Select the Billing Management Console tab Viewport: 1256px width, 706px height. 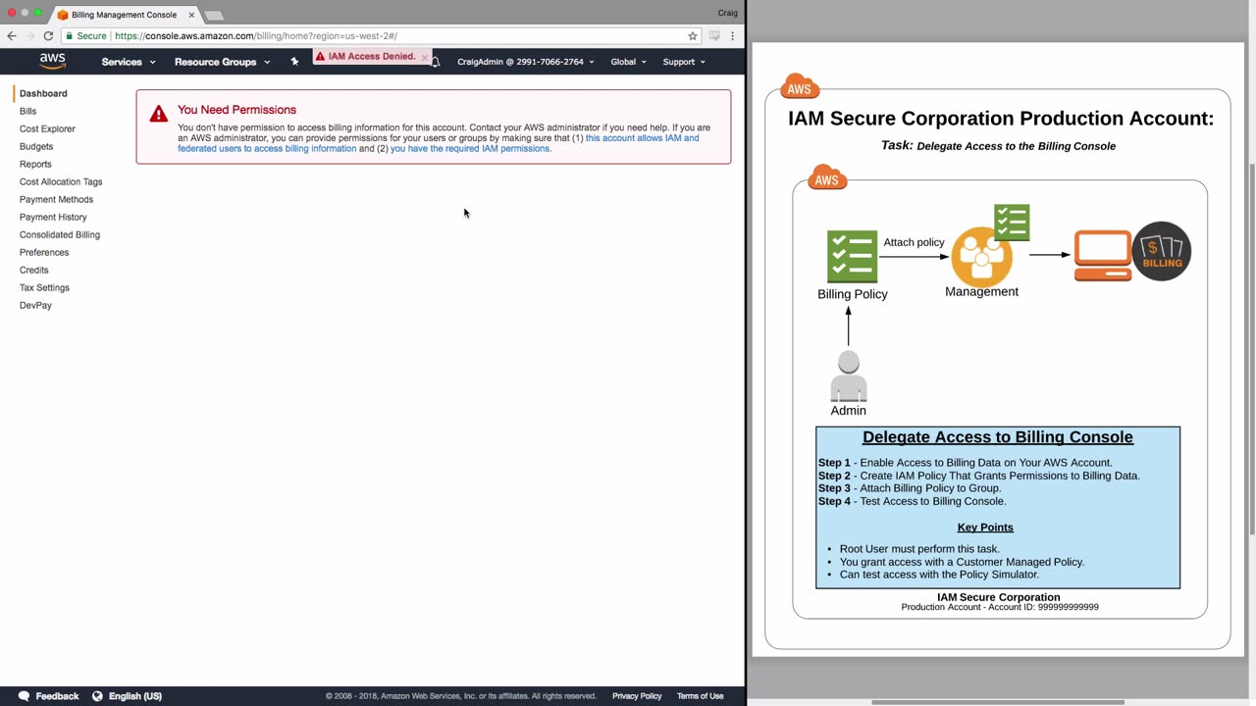click(125, 15)
